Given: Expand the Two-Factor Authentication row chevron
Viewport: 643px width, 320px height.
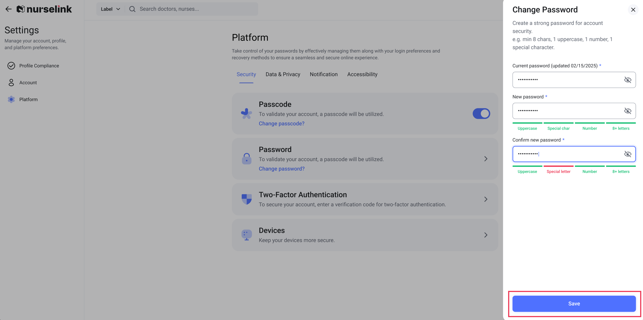Looking at the screenshot, I should [486, 199].
